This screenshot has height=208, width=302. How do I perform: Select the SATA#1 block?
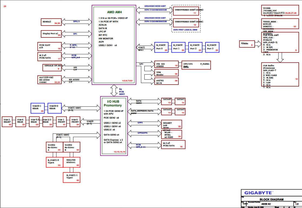tap(180, 101)
